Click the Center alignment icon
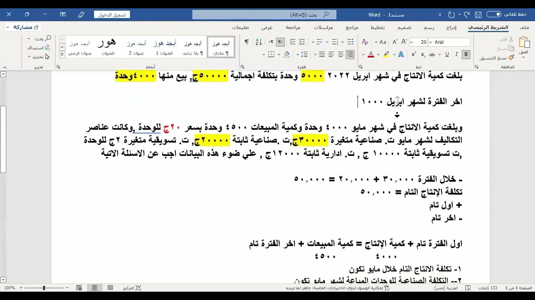Viewport: 535px width, 300px height. point(341,54)
